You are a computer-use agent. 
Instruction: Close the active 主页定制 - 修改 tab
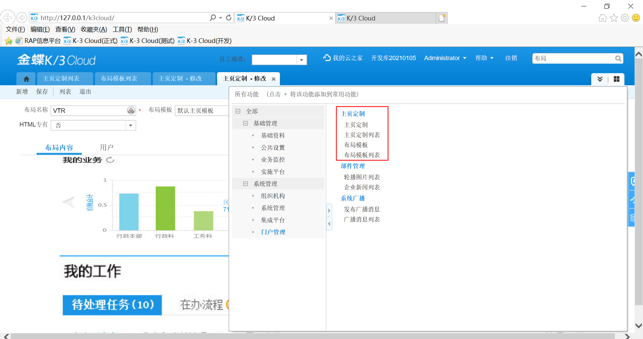274,79
